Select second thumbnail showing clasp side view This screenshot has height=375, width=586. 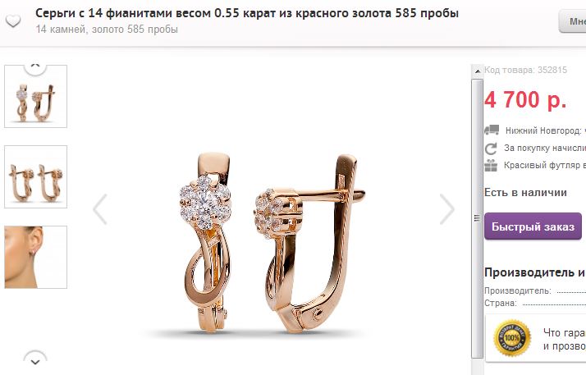[x=35, y=176]
